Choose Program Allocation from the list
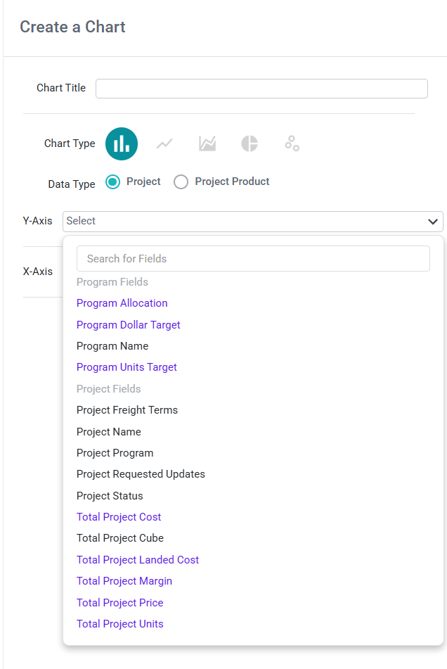 coord(122,303)
